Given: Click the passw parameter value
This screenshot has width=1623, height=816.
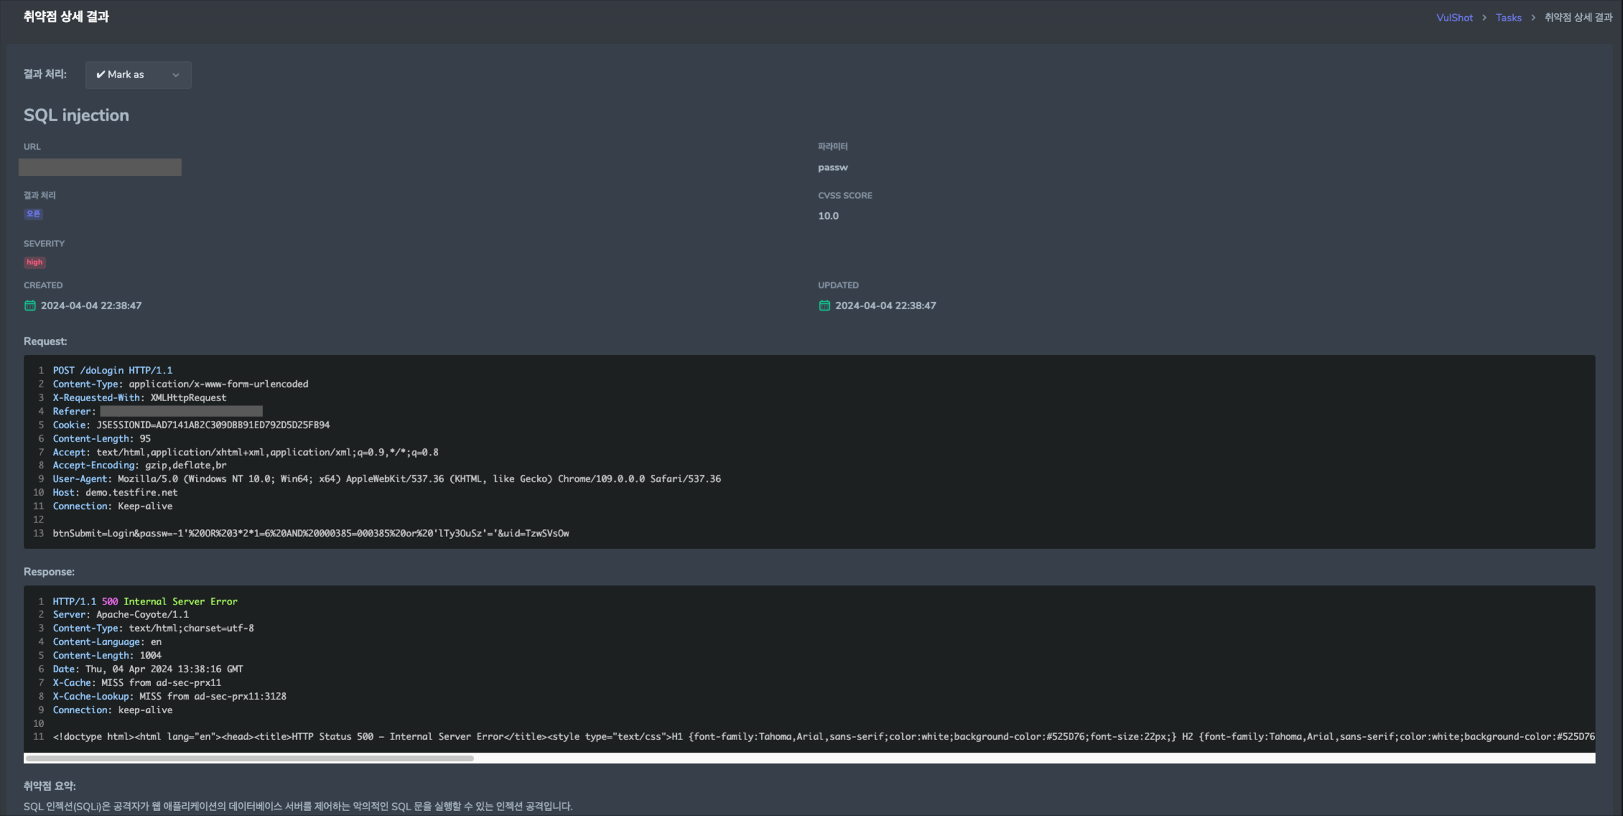Looking at the screenshot, I should (832, 168).
